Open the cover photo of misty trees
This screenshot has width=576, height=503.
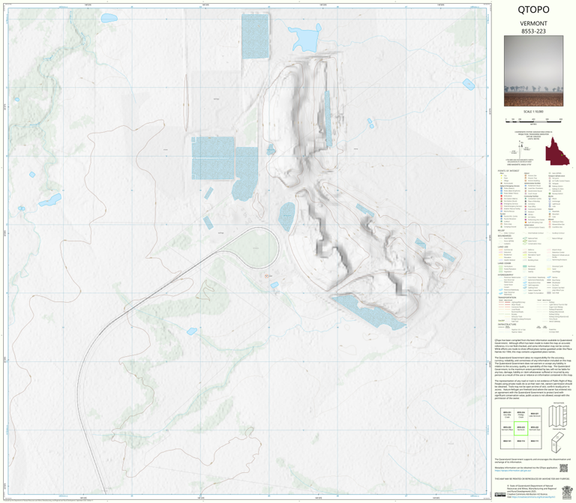pyautogui.click(x=533, y=71)
